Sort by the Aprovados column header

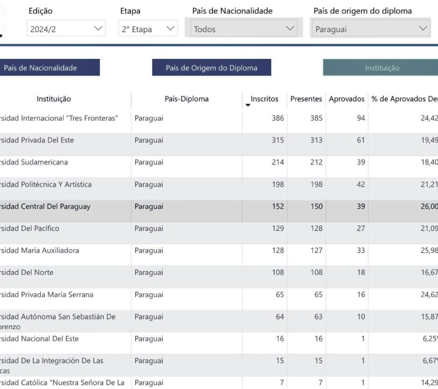tap(346, 99)
